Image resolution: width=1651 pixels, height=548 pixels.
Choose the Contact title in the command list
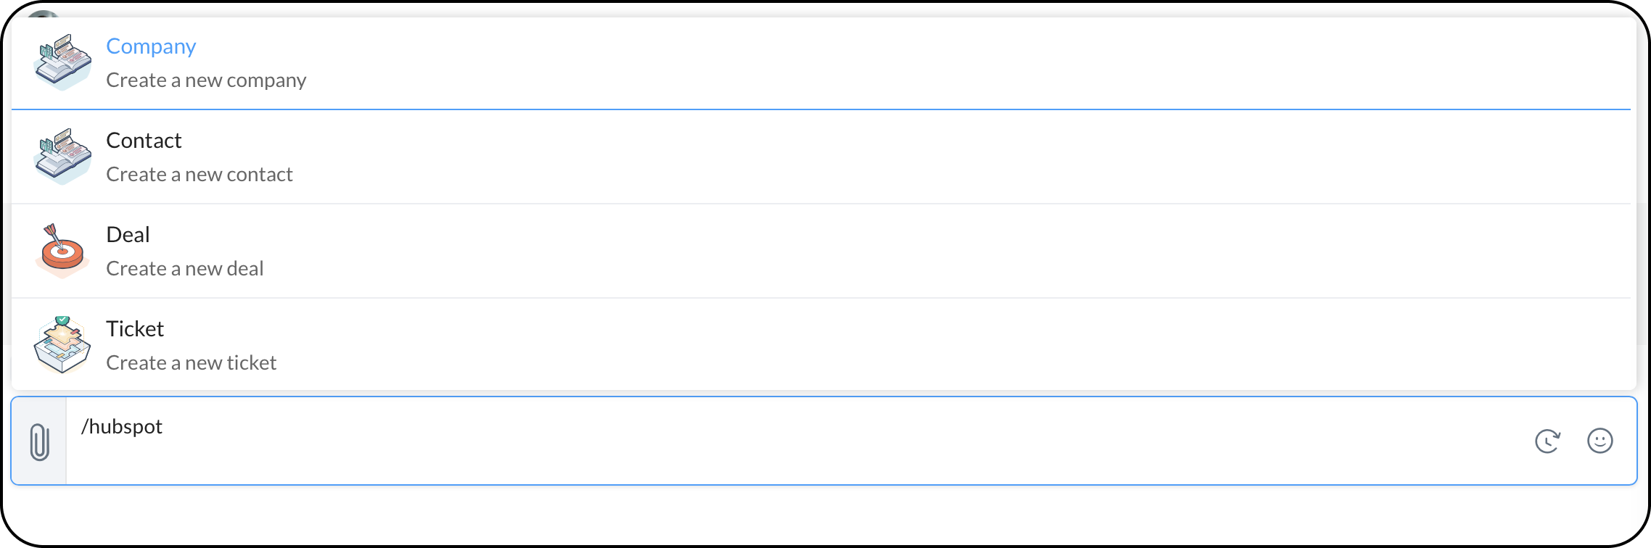click(144, 141)
